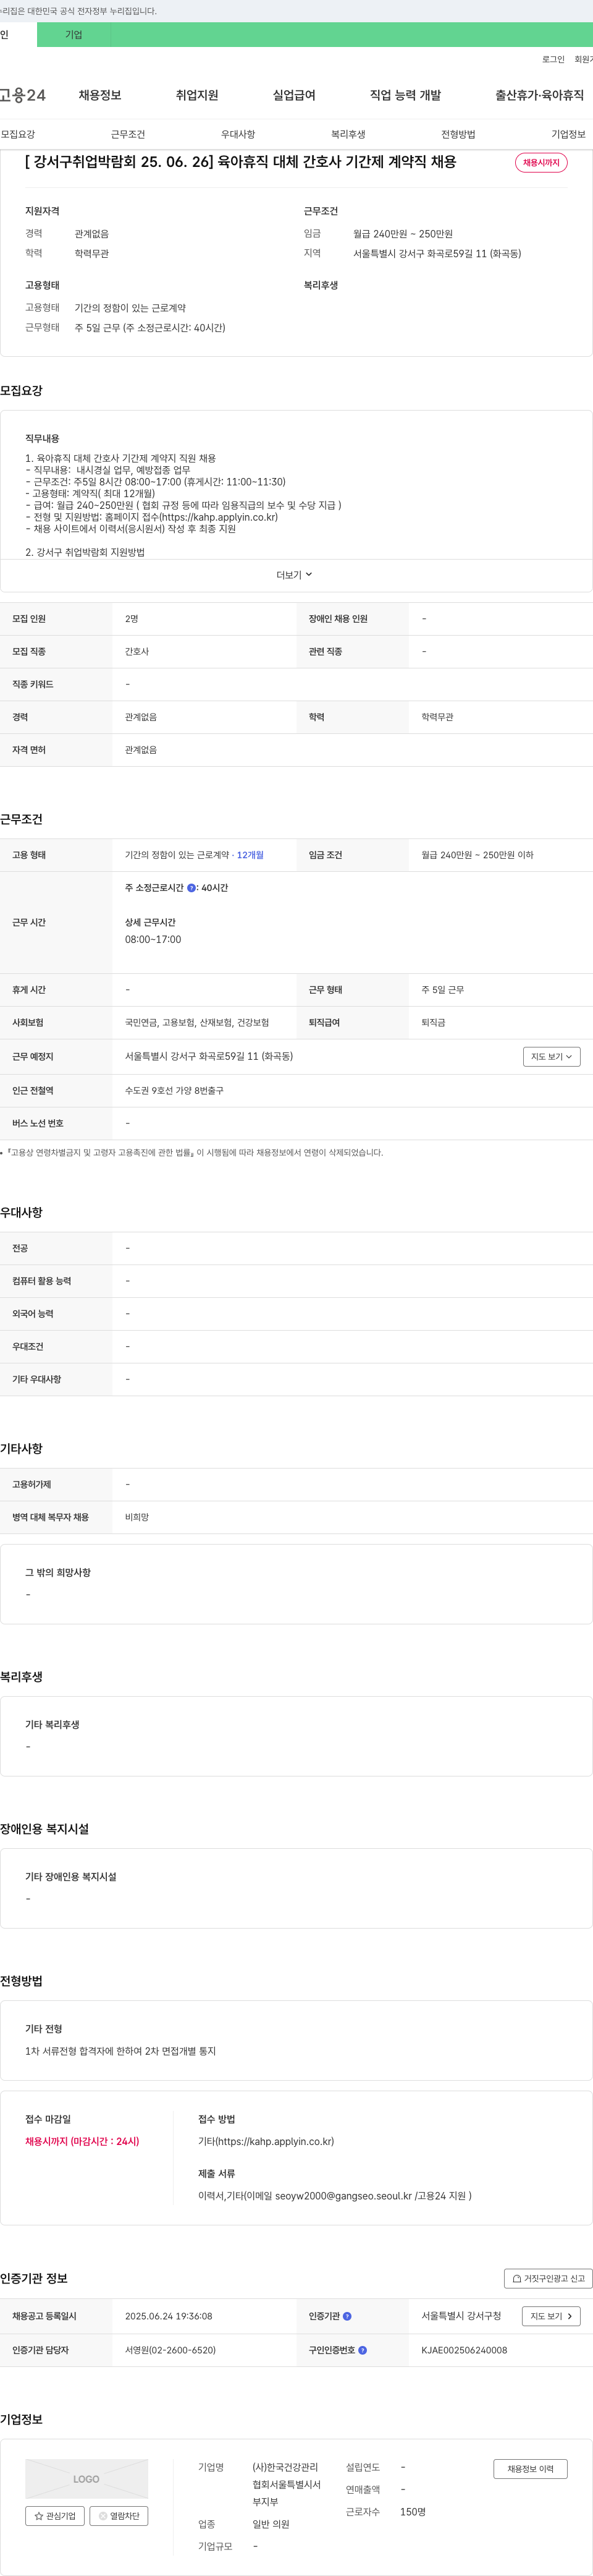
Task: Select the 간호사 job type value
Action: [x=137, y=652]
